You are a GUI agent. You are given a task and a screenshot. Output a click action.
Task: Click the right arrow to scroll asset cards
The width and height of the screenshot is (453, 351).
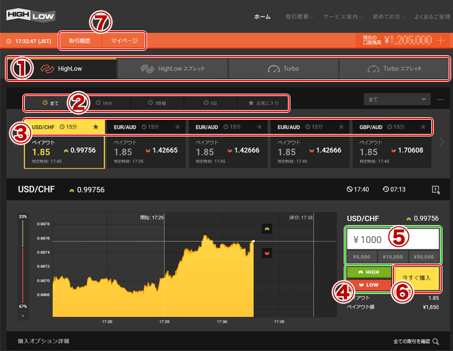pos(442,142)
